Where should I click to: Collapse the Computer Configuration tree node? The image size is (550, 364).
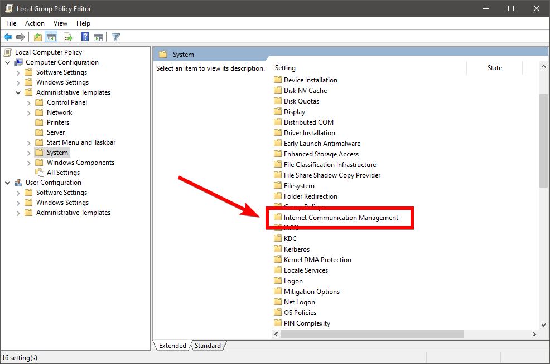(8, 62)
